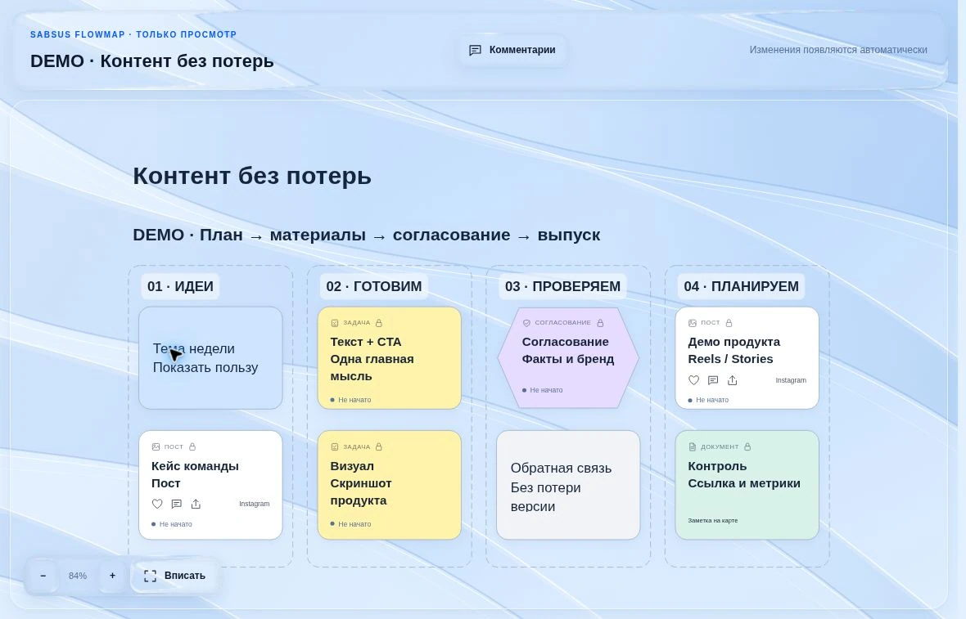Open the Комментарии panel
The width and height of the screenshot is (966, 619).
[x=512, y=50]
